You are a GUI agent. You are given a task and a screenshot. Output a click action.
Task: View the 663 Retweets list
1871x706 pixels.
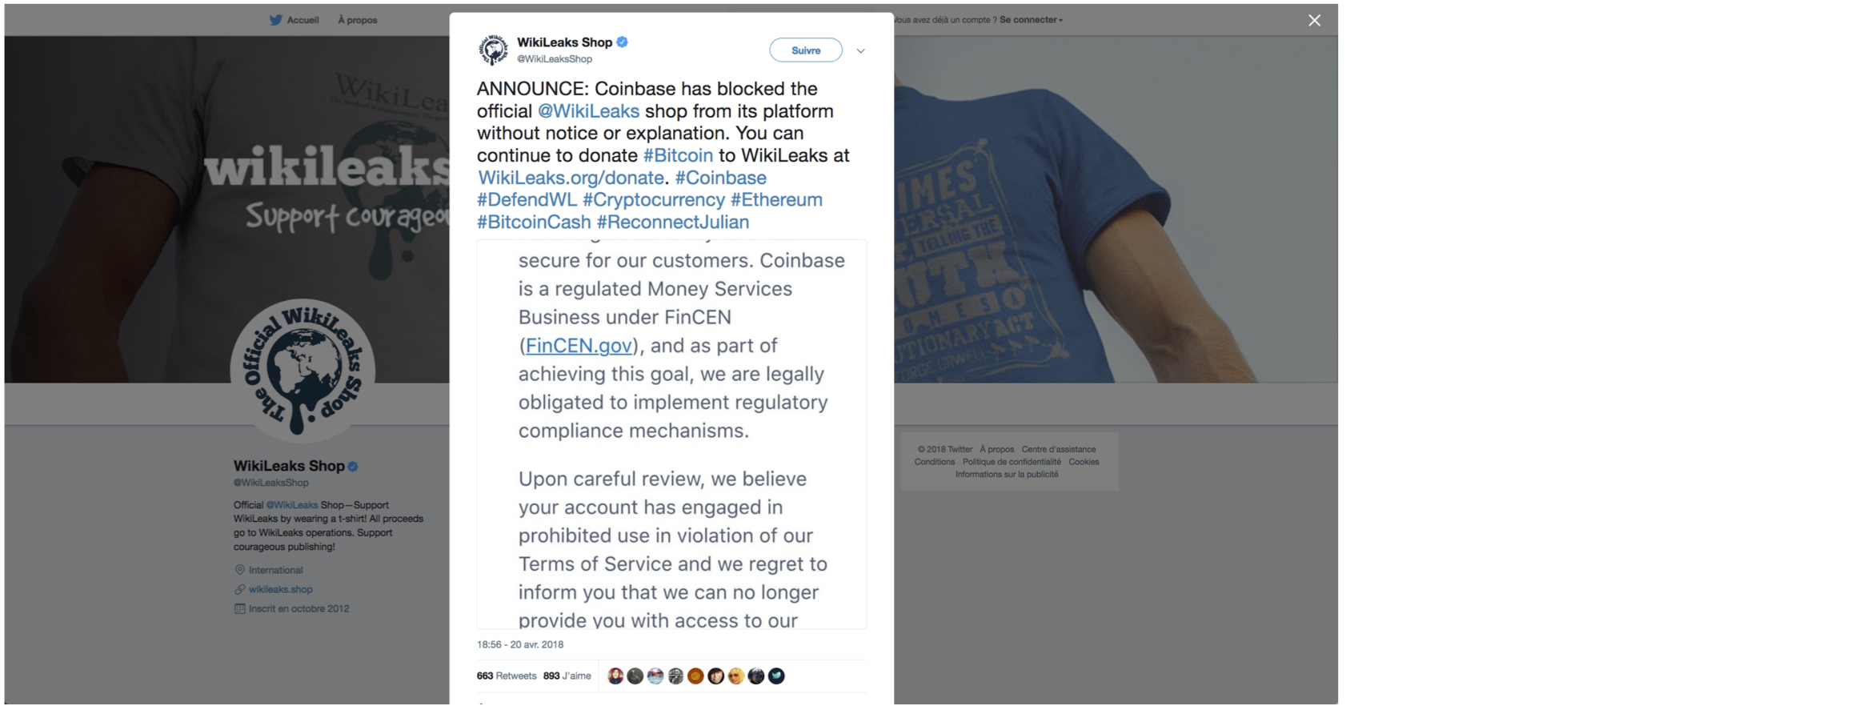[x=506, y=676]
